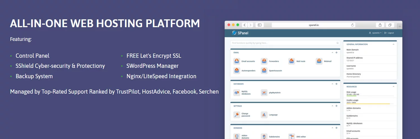
Task: Collapse the Resources panel
Action: [x=393, y=87]
